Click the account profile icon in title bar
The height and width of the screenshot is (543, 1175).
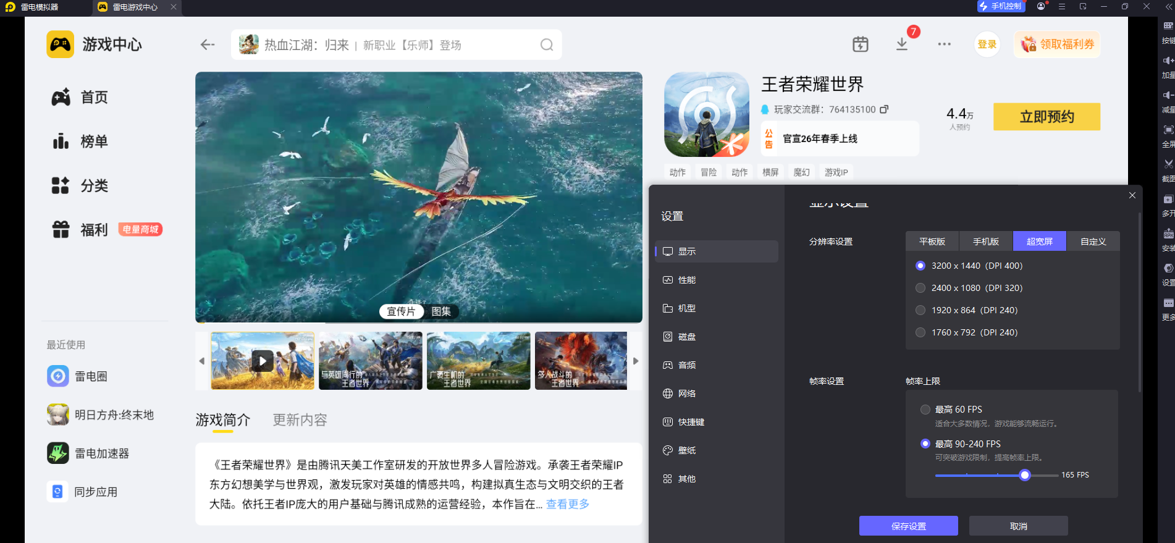tap(1041, 6)
